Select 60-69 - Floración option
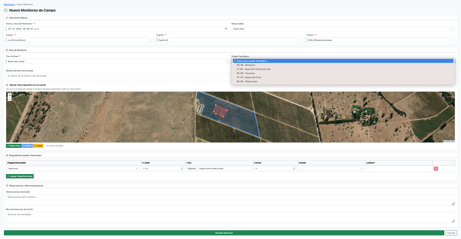 tap(246, 73)
